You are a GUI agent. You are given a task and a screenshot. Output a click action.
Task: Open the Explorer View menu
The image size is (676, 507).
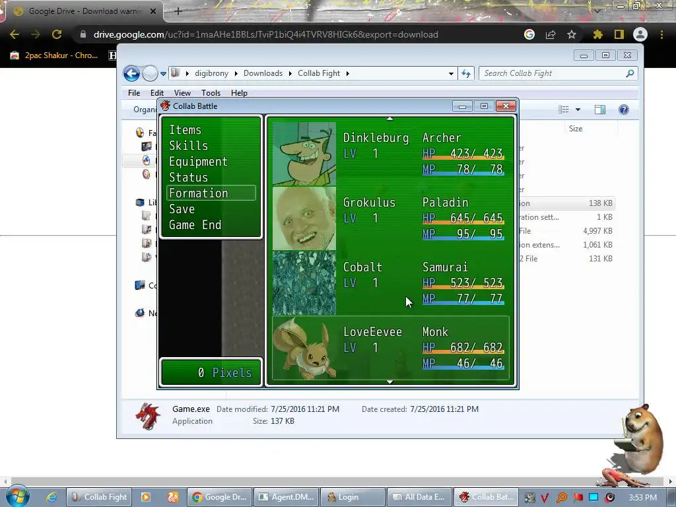pos(182,92)
